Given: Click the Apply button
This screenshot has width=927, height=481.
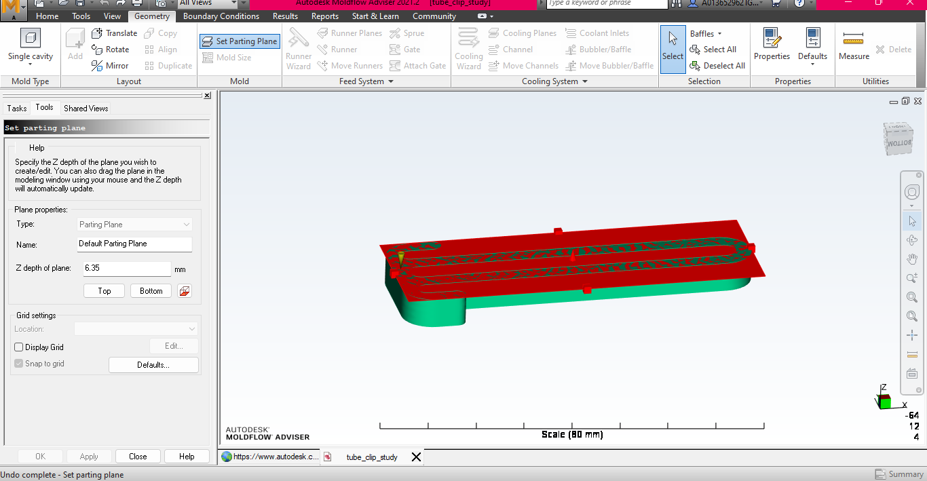Looking at the screenshot, I should (88, 456).
